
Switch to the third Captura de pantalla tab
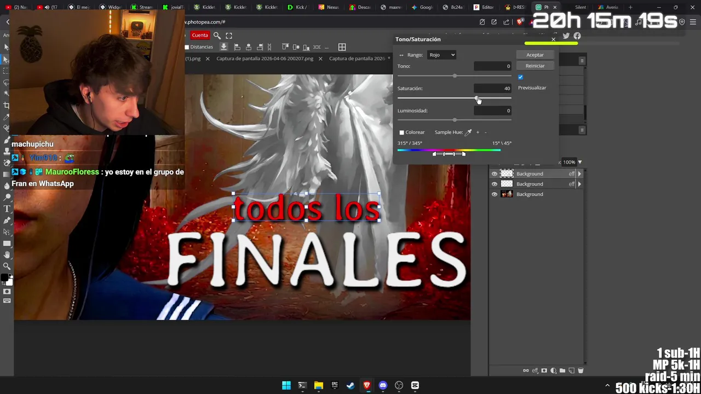tap(357, 59)
